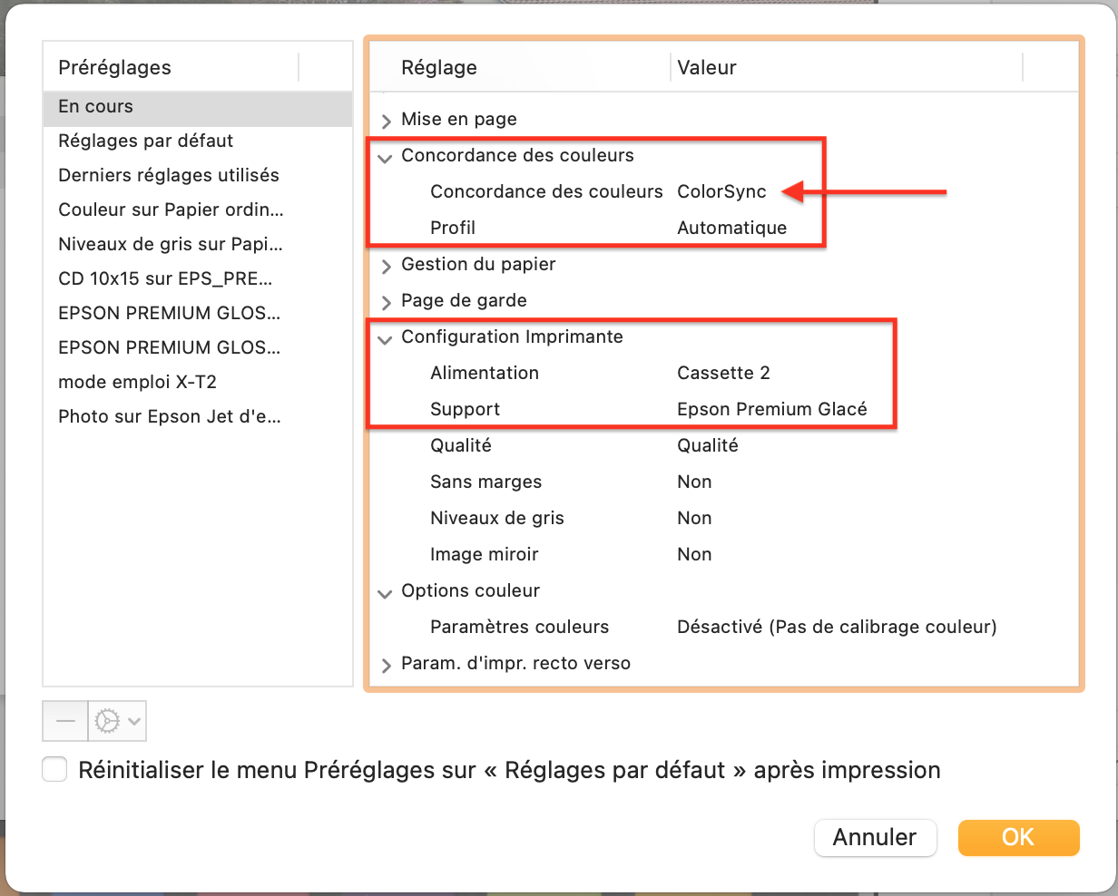Image resolution: width=1118 pixels, height=896 pixels.
Task: Select Couleur sur Papier ordin... preset
Action: 198,210
